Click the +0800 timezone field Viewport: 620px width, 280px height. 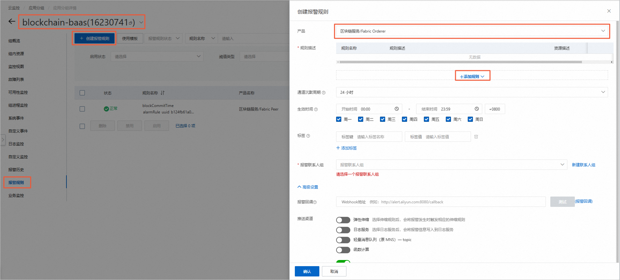click(x=495, y=109)
